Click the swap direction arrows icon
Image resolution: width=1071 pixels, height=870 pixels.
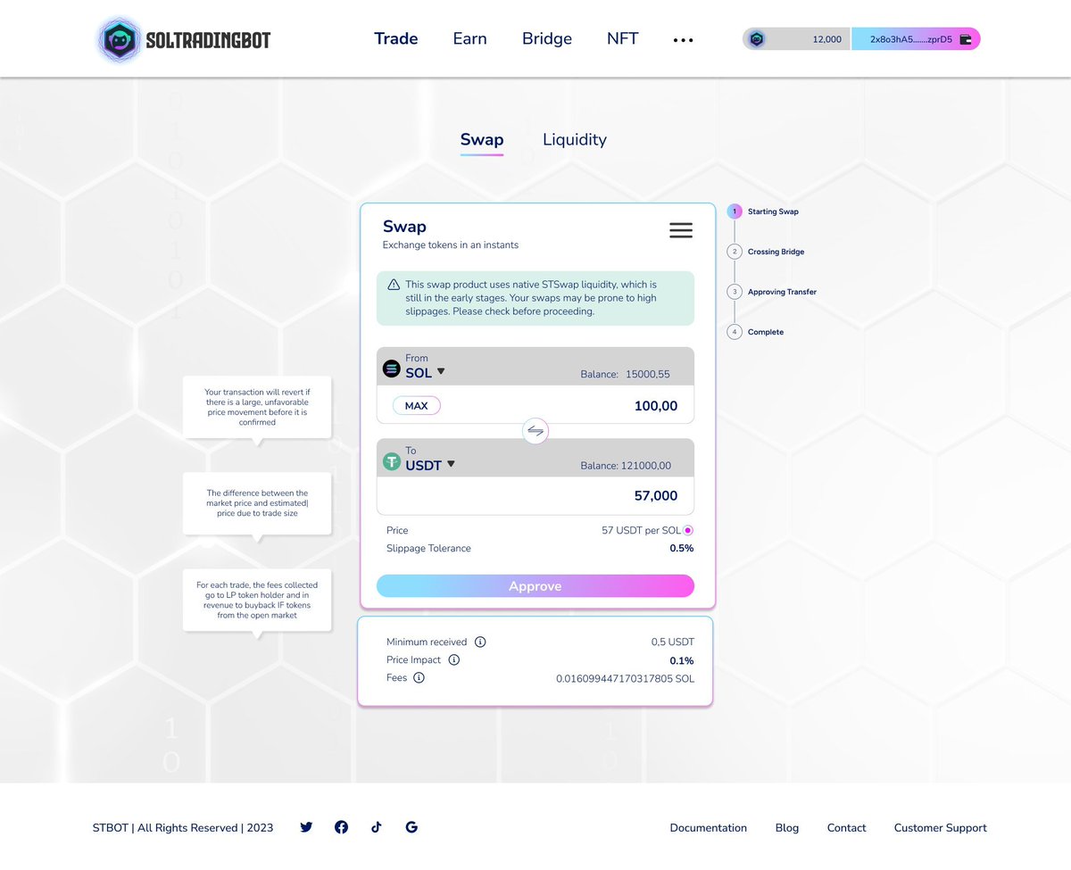pyautogui.click(x=535, y=431)
